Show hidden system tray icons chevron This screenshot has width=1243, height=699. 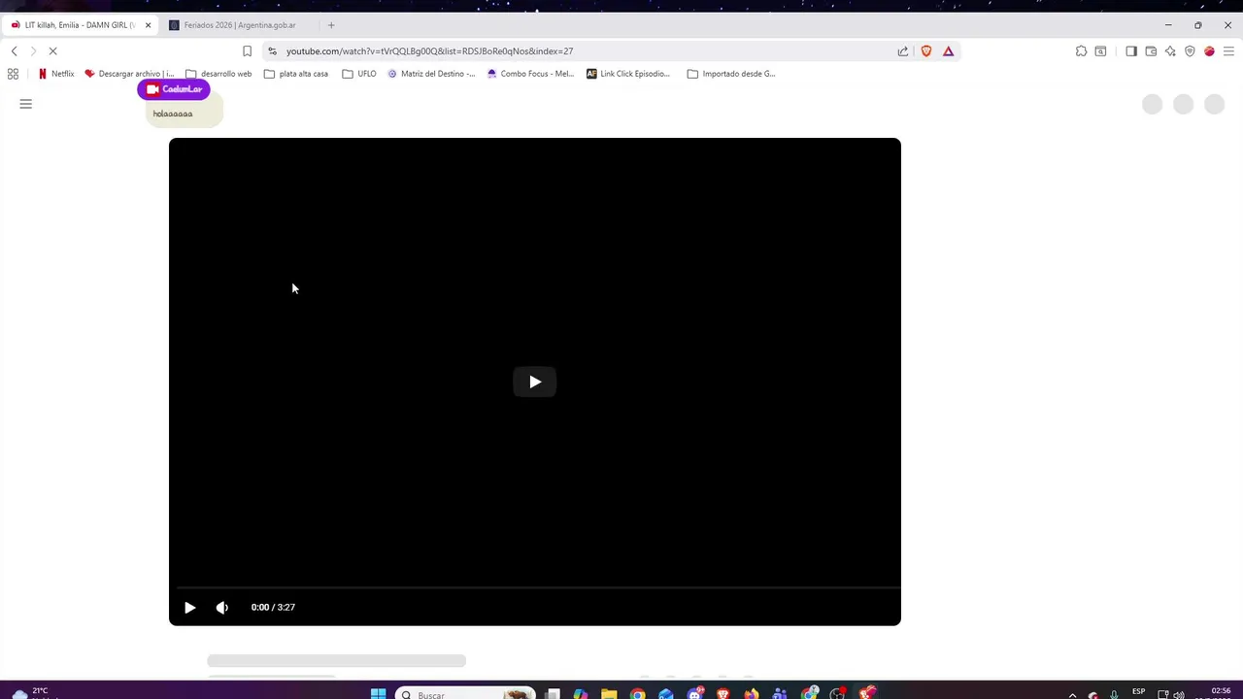1072,694
